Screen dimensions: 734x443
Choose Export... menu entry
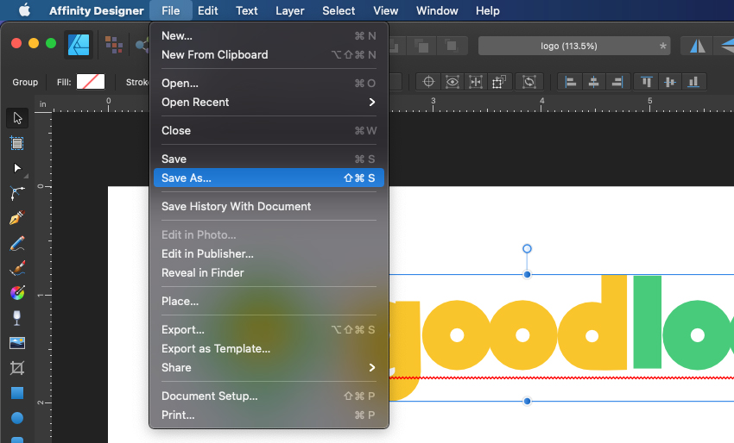[269, 329]
